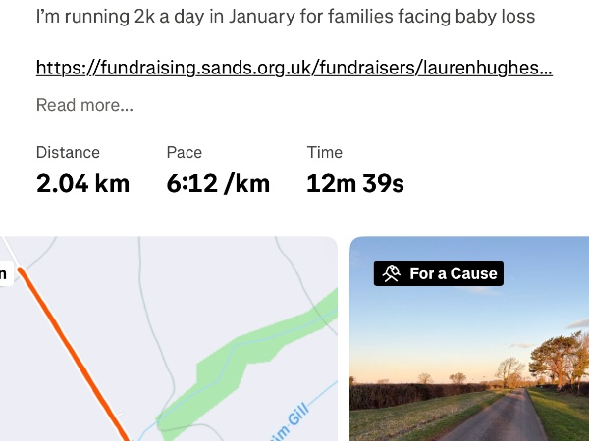
Task: Click the Distance stat label
Action: pyautogui.click(x=68, y=152)
